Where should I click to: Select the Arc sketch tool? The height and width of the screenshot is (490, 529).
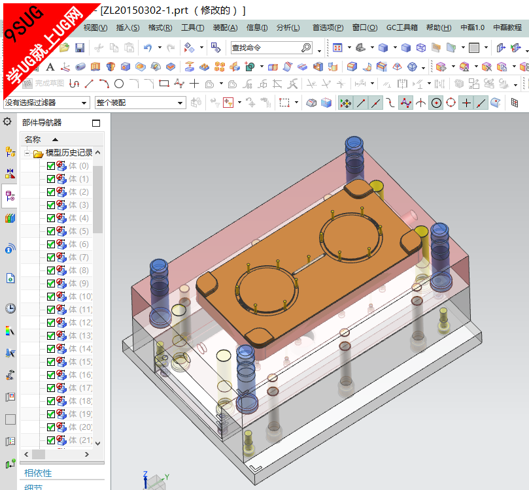point(104,84)
